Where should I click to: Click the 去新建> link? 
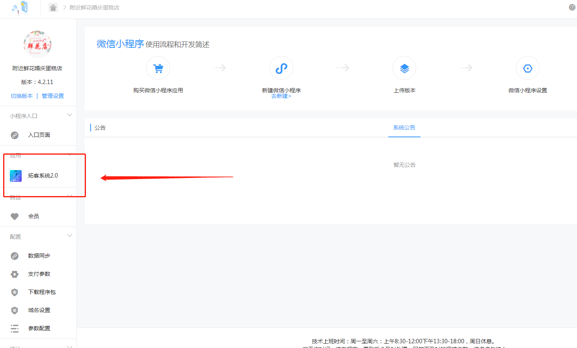pyautogui.click(x=281, y=96)
